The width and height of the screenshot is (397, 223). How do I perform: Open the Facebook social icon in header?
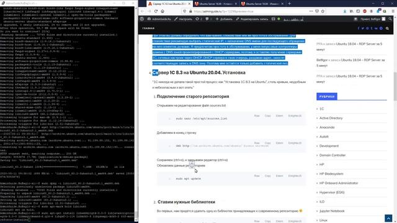click(x=359, y=28)
